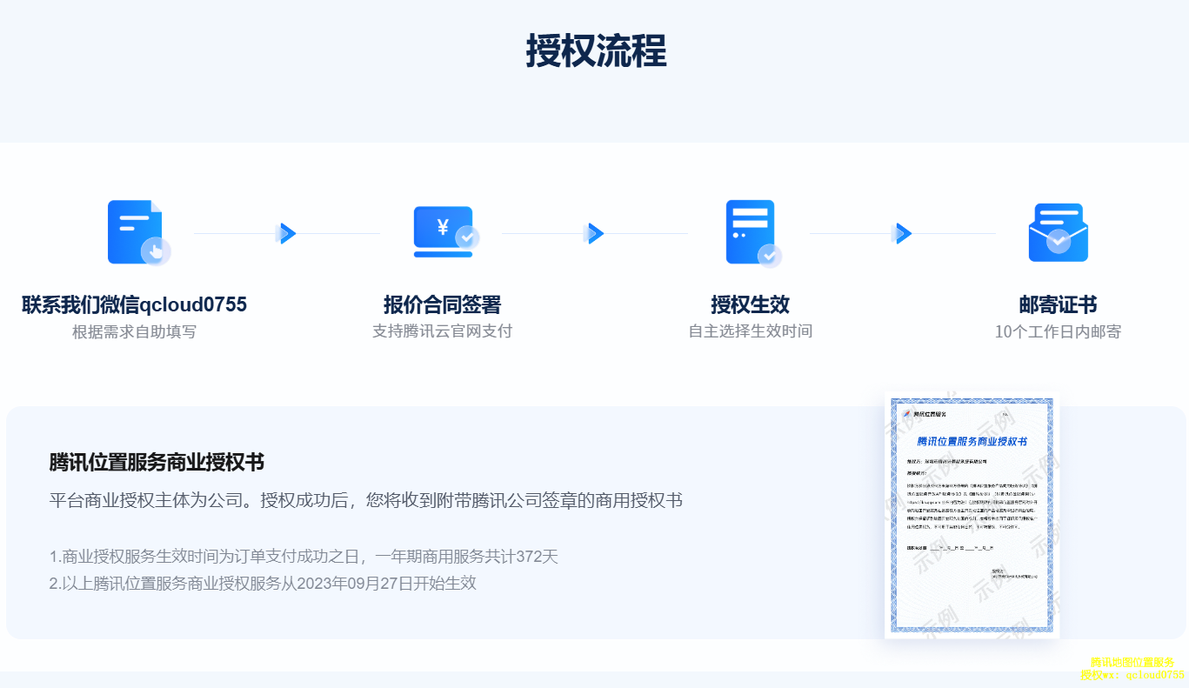Click the arrow after the contact-us step
1189x688 pixels.
click(x=287, y=233)
